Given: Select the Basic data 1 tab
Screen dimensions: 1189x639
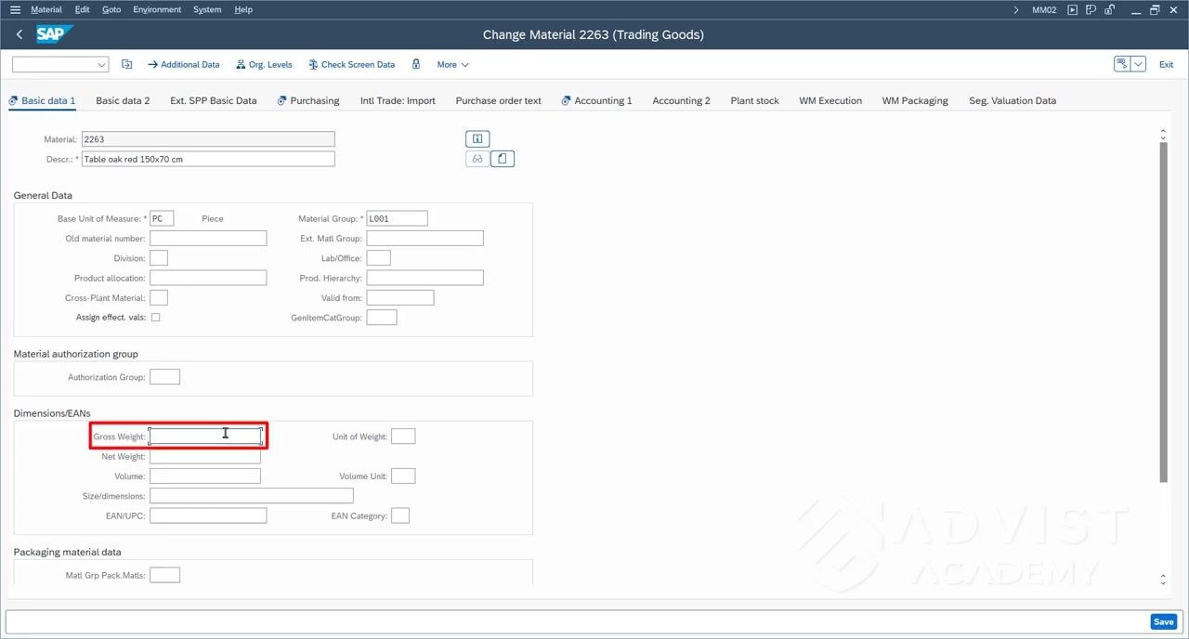Looking at the screenshot, I should tap(42, 100).
